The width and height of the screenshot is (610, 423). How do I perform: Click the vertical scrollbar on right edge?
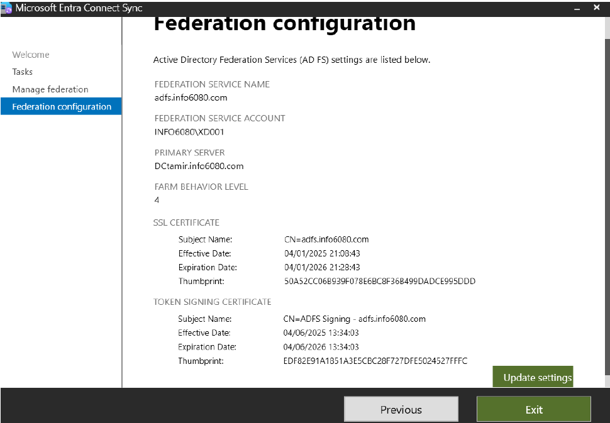(x=607, y=206)
